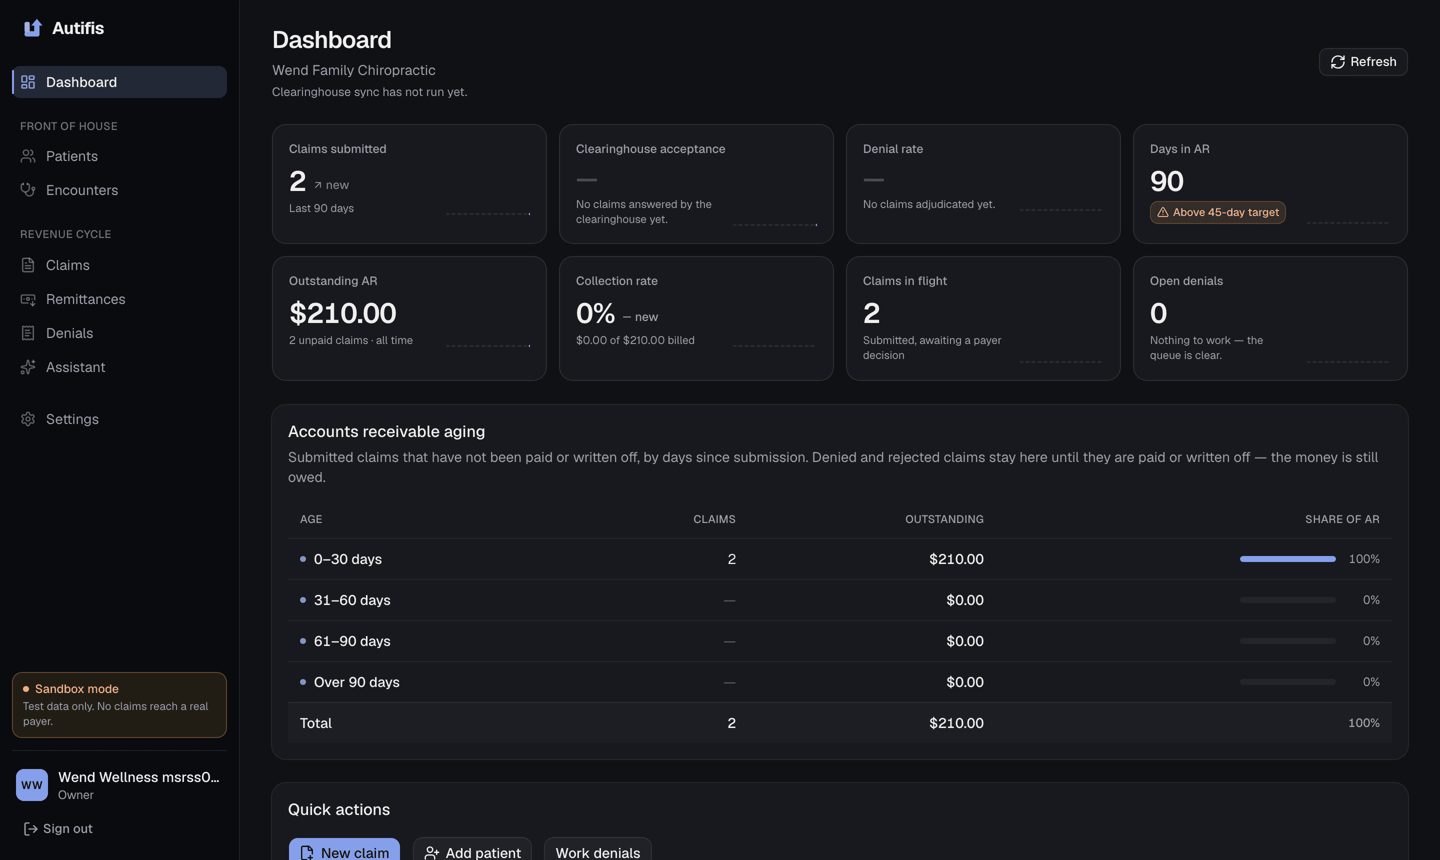Click the Collection rate card
Image resolution: width=1440 pixels, height=860 pixels.
pos(696,318)
